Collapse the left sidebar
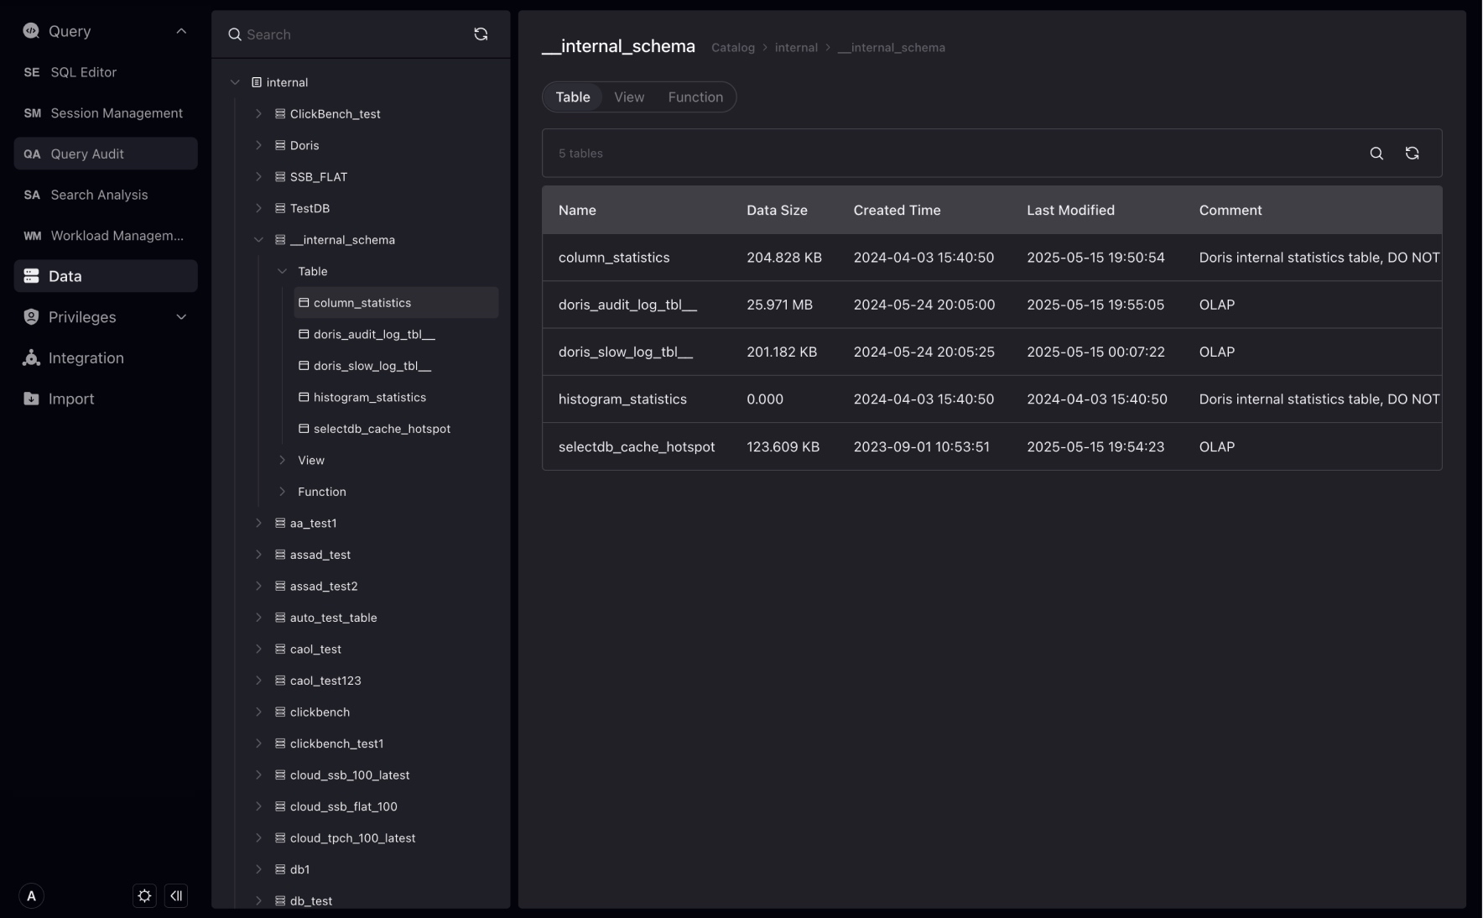This screenshot has width=1483, height=918. [177, 895]
